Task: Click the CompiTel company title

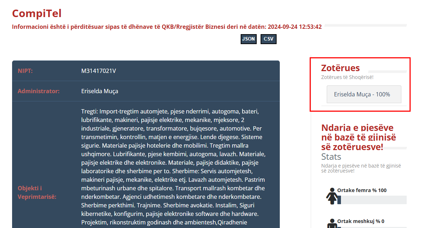Action: tap(37, 14)
